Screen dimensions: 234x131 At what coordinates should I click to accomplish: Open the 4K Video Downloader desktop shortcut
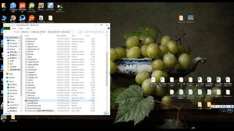(32, 7)
